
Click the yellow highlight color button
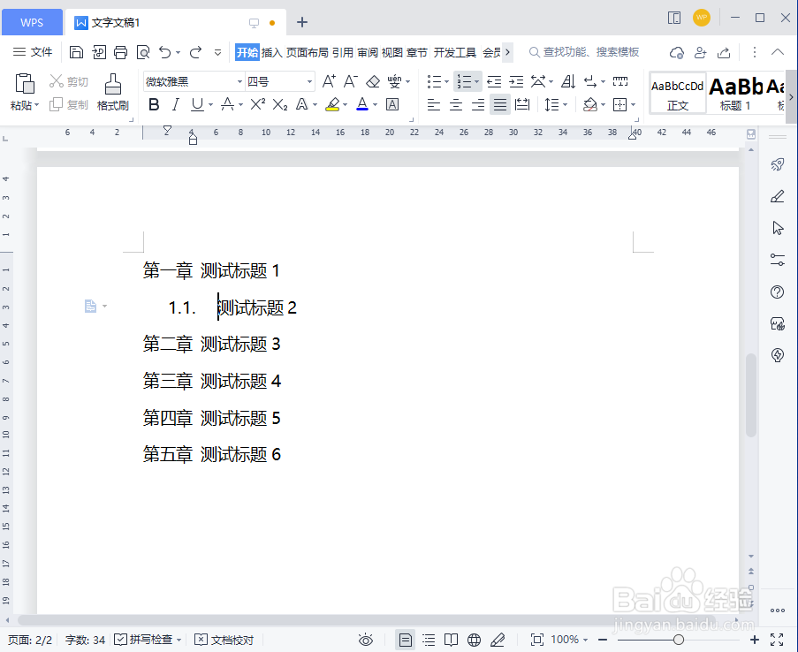(332, 104)
